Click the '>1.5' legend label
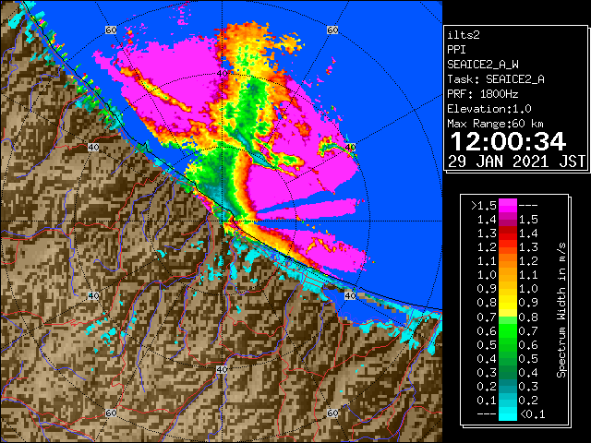591x443 pixels. [484, 206]
